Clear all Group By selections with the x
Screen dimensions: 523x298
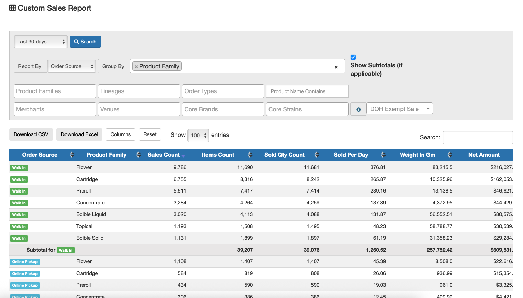coord(336,67)
